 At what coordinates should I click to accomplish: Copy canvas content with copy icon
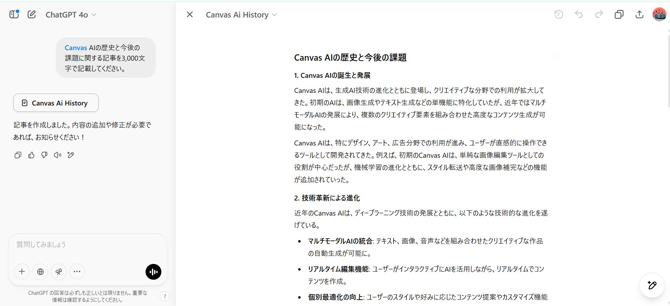pyautogui.click(x=619, y=14)
